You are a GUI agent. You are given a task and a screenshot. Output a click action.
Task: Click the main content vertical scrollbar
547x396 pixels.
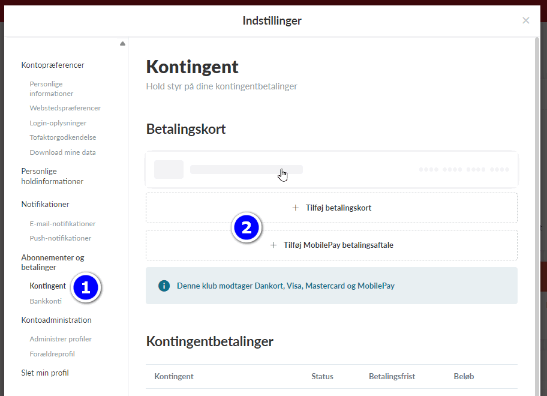(x=537, y=217)
